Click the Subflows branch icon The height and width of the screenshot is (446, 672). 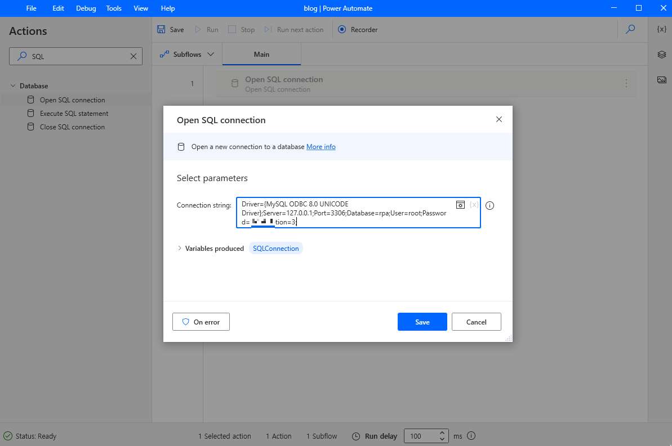pyautogui.click(x=164, y=55)
